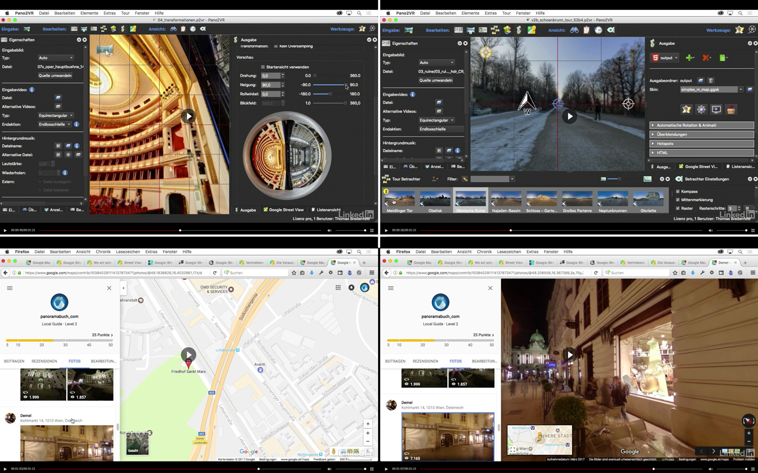
Task: Expand Überblendungen section
Action: (702, 135)
